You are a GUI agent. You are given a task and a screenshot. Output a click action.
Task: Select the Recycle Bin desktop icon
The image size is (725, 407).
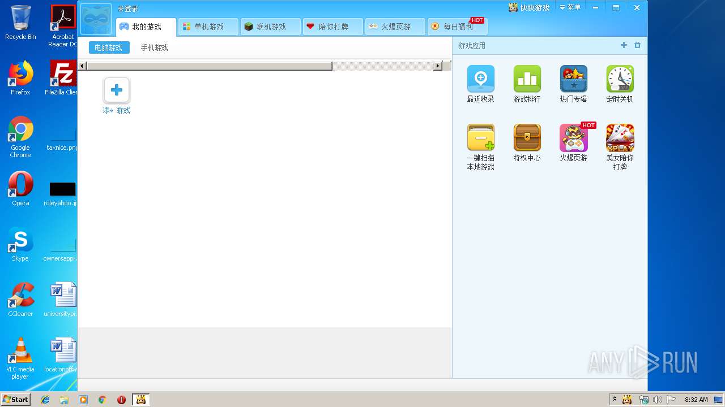[x=20, y=23]
